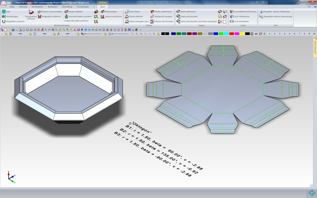Screen dimensions: 317x198
Task: Pick the navy blue color swatch
Action: (x=173, y=34)
